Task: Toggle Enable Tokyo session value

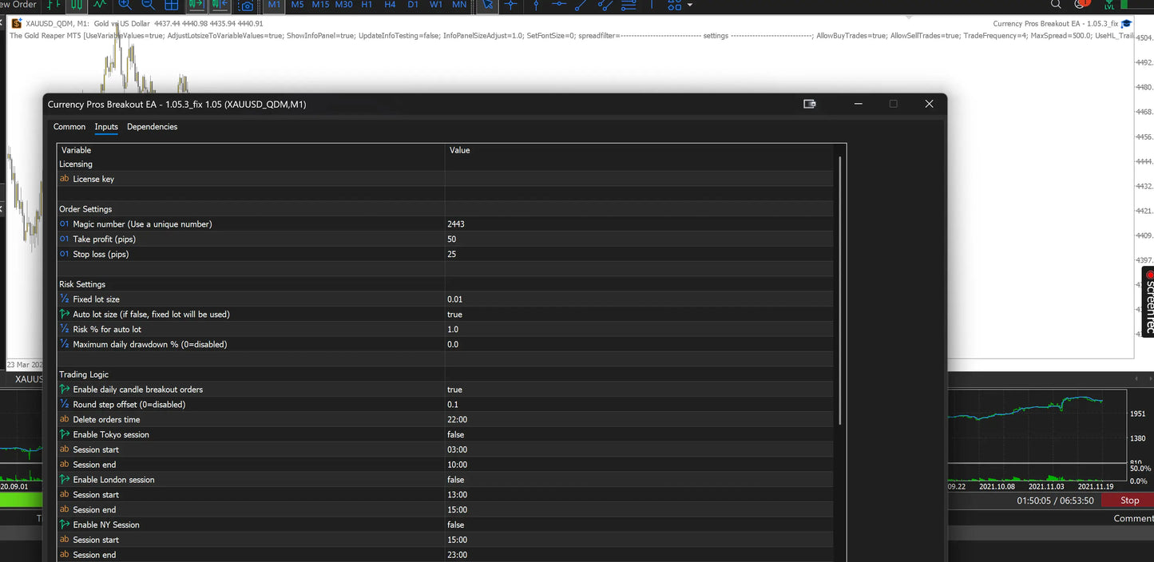Action: [x=639, y=434]
